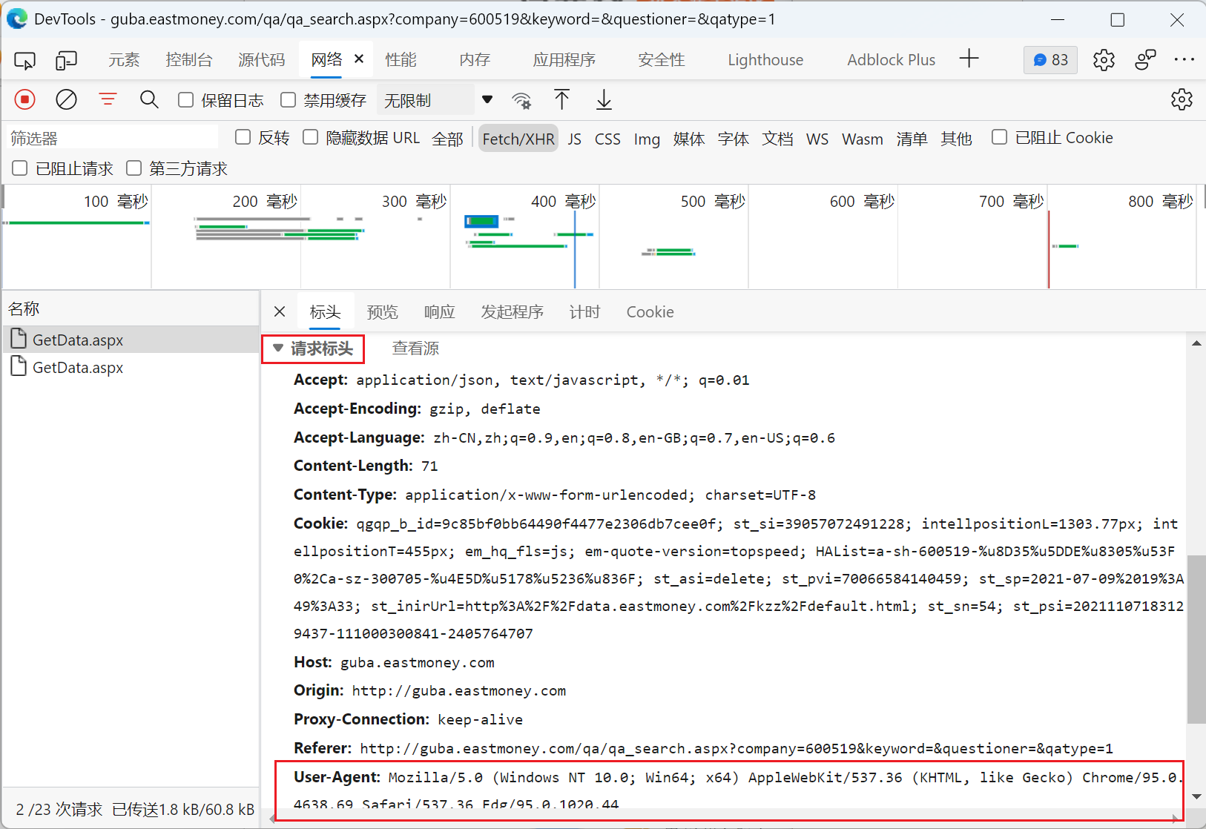Close the request details pane

point(280,311)
